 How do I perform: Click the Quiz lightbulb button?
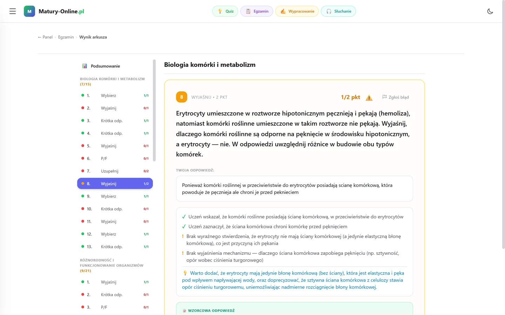click(x=225, y=11)
